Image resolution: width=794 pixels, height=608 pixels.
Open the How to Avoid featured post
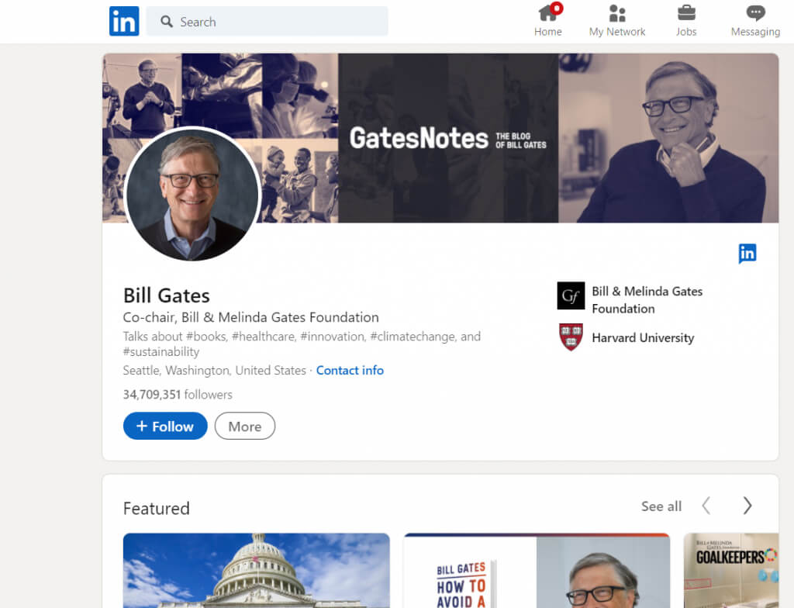coord(537,571)
